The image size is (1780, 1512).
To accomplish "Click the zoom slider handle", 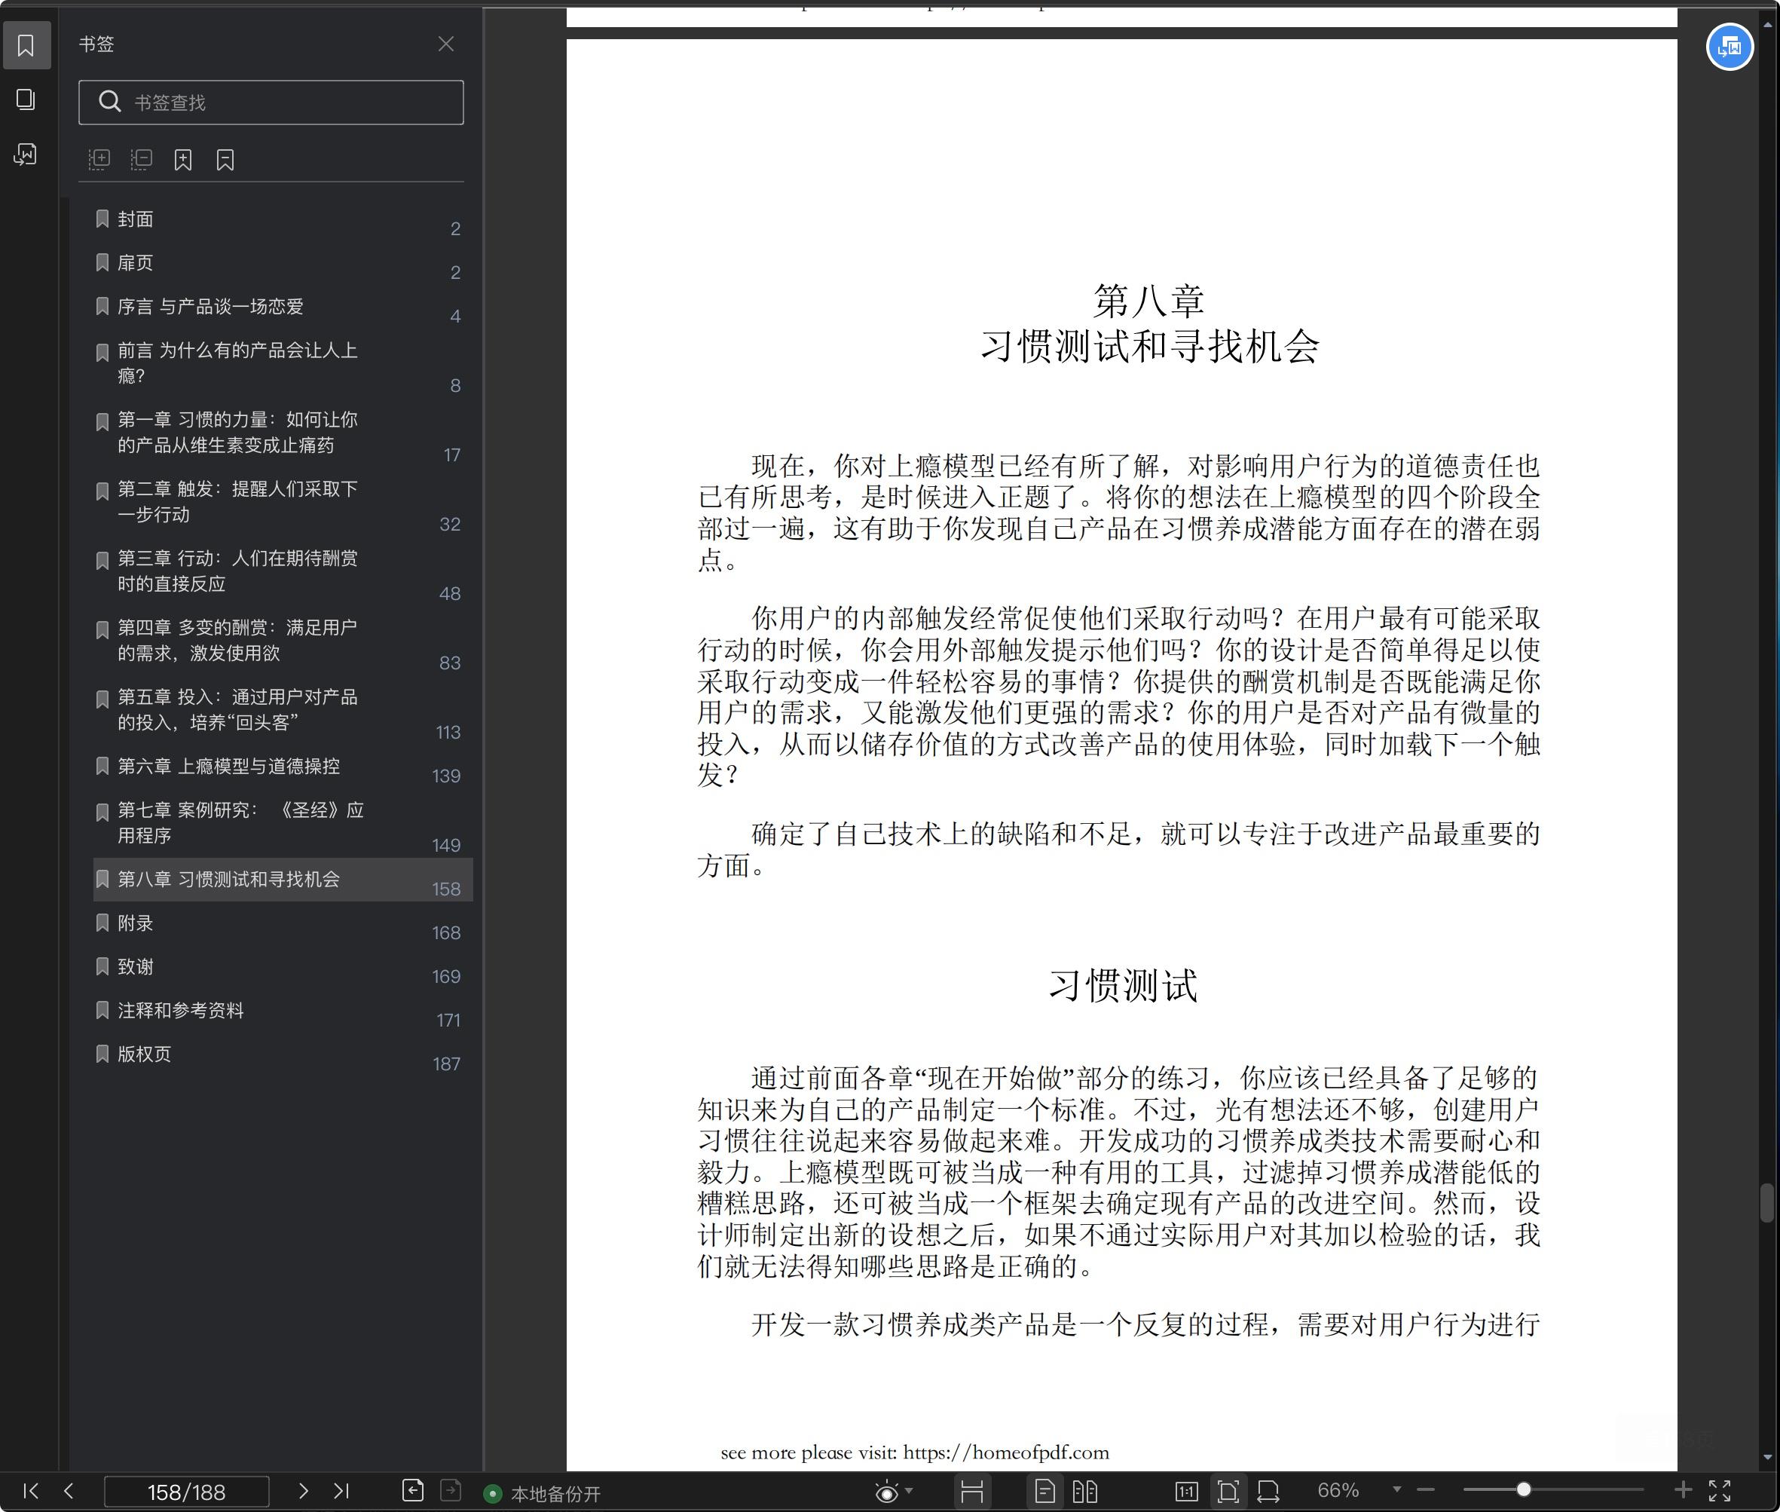I will pyautogui.click(x=1524, y=1491).
